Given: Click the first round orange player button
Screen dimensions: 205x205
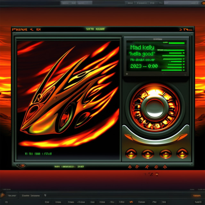Looking at the screenshot, I should (x=131, y=153).
